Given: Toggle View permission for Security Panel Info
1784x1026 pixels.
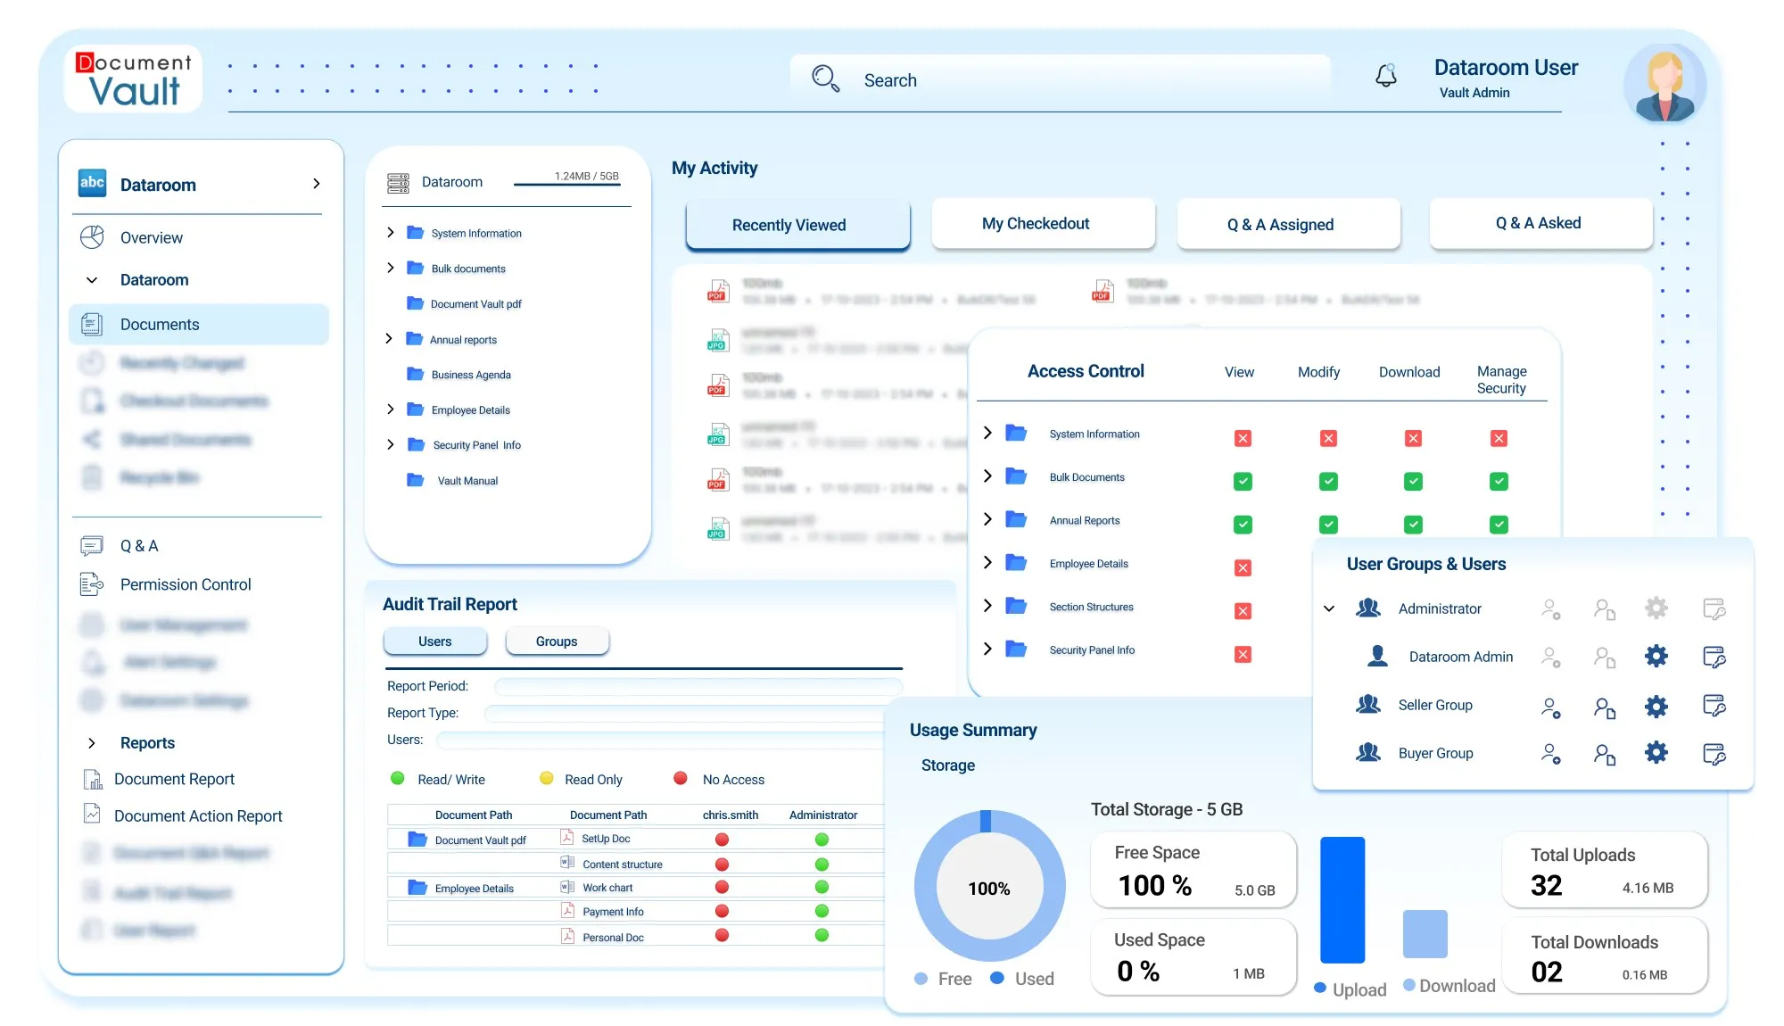Looking at the screenshot, I should tap(1243, 654).
